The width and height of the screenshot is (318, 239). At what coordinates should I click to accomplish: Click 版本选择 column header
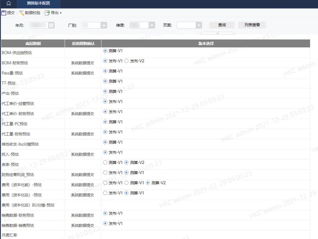(x=206, y=43)
